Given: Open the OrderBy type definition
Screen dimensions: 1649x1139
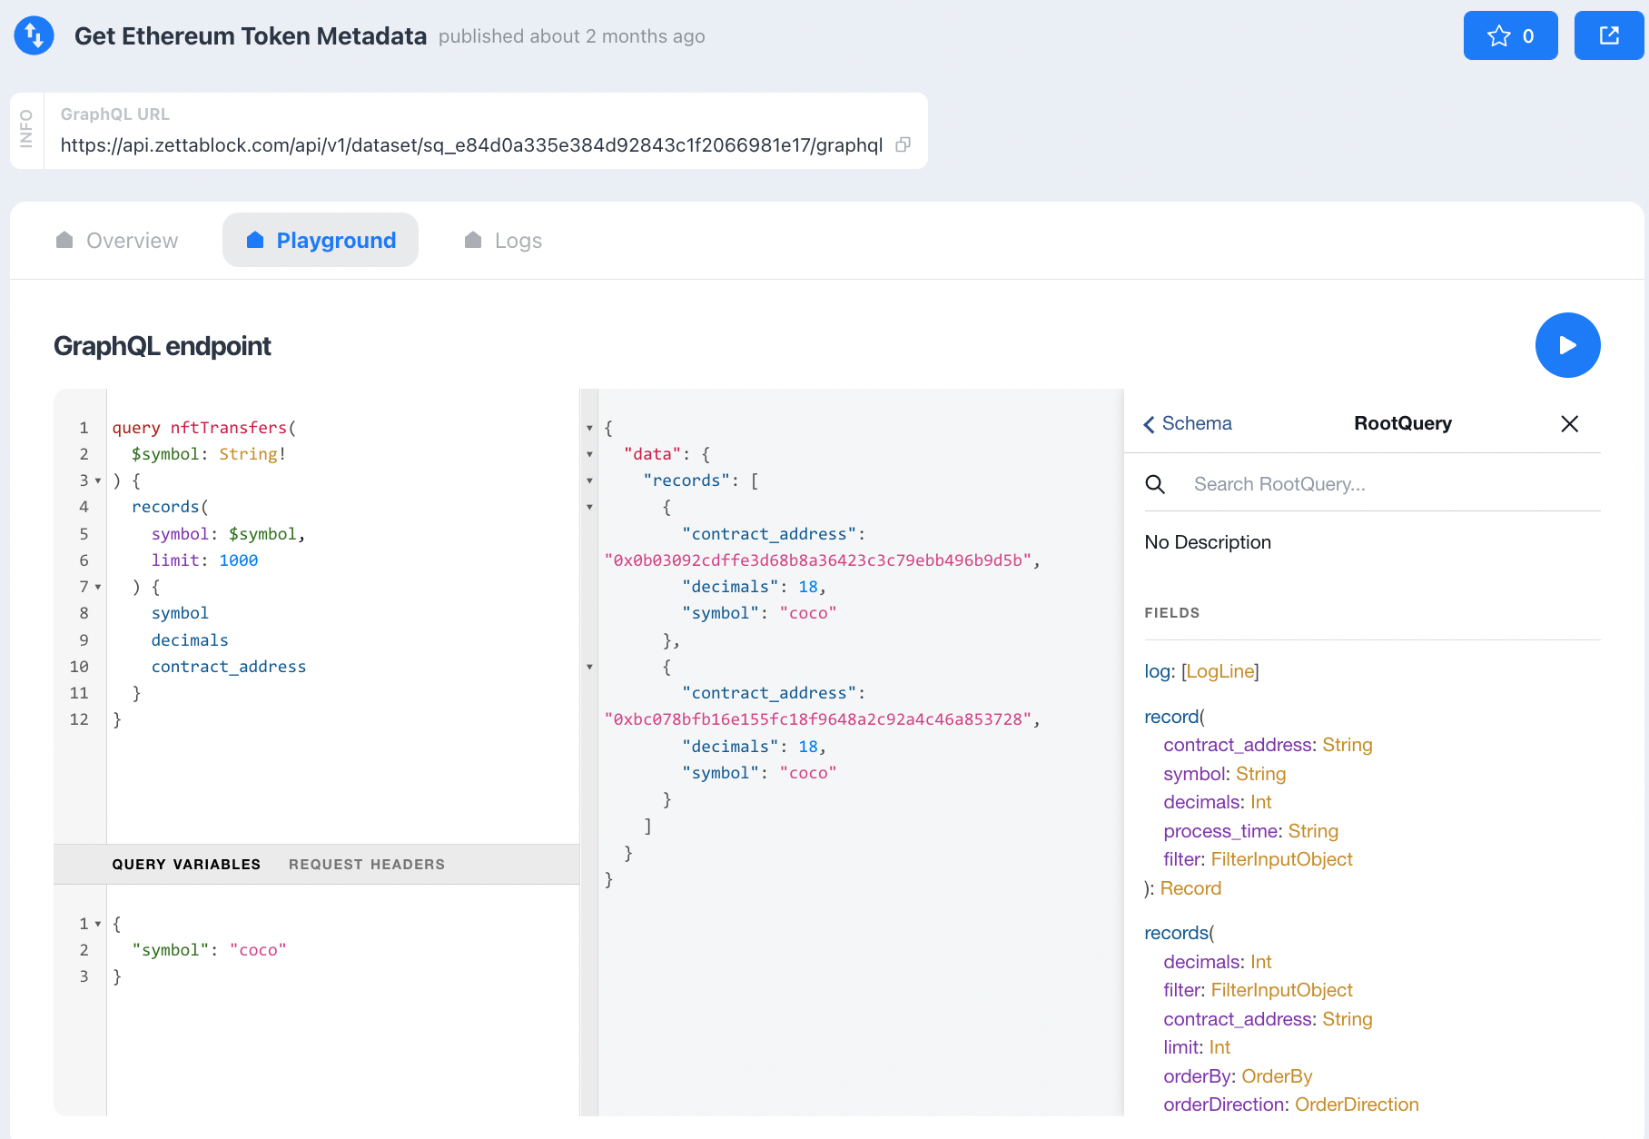Looking at the screenshot, I should (x=1277, y=1076).
